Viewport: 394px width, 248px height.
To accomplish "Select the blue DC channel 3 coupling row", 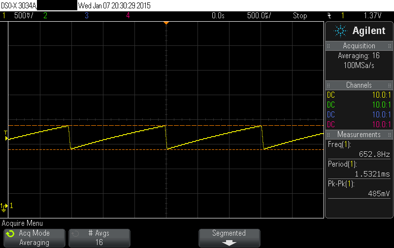I will [x=359, y=115].
